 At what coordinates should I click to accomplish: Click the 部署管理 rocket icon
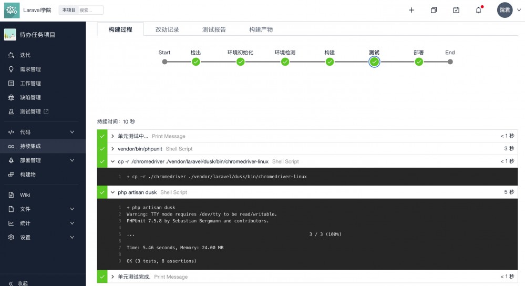pos(11,160)
